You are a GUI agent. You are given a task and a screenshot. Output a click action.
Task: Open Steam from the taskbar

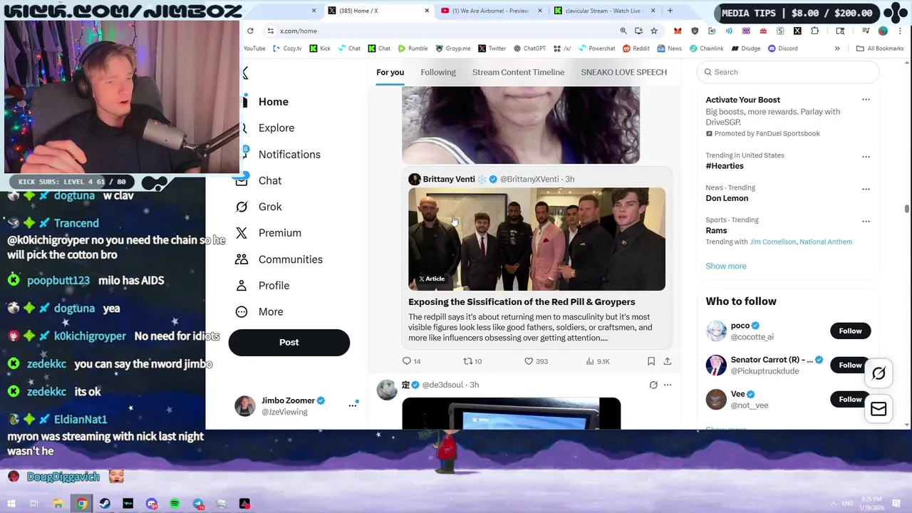[105, 504]
